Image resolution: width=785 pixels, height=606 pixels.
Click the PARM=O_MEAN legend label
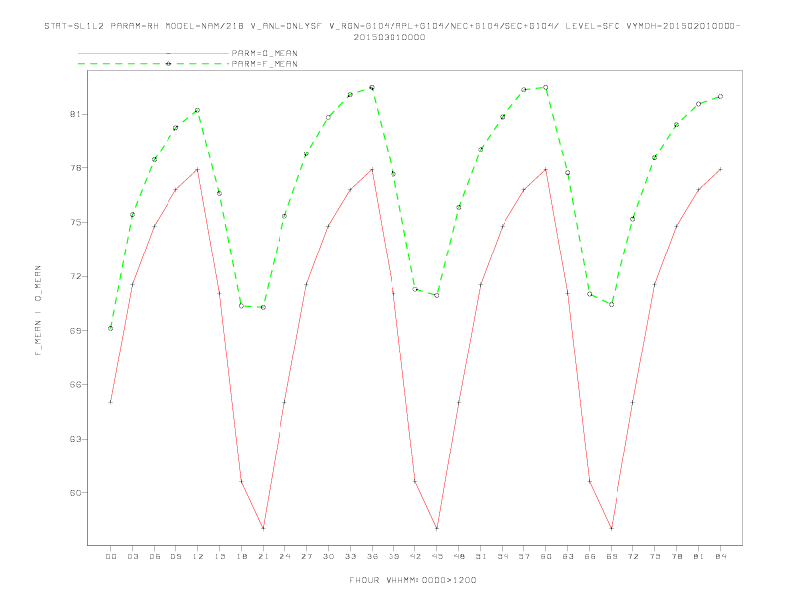click(265, 53)
